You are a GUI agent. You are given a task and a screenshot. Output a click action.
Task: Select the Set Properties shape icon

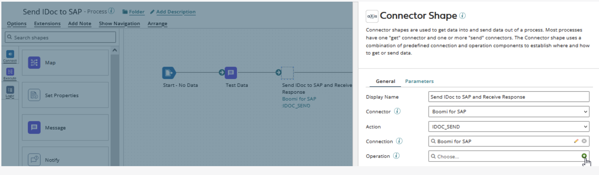click(34, 95)
